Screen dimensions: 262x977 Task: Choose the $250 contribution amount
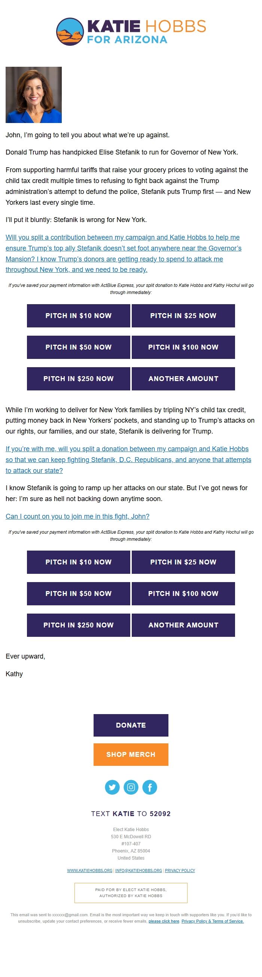coord(78,378)
